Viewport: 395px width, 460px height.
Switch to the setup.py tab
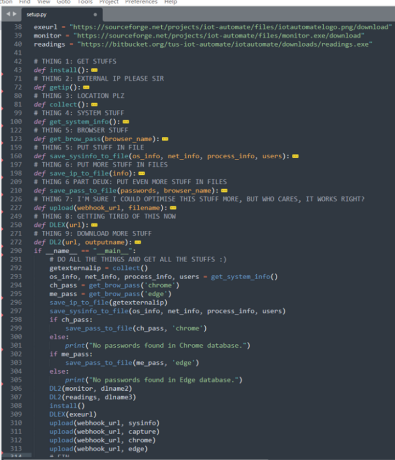36,14
